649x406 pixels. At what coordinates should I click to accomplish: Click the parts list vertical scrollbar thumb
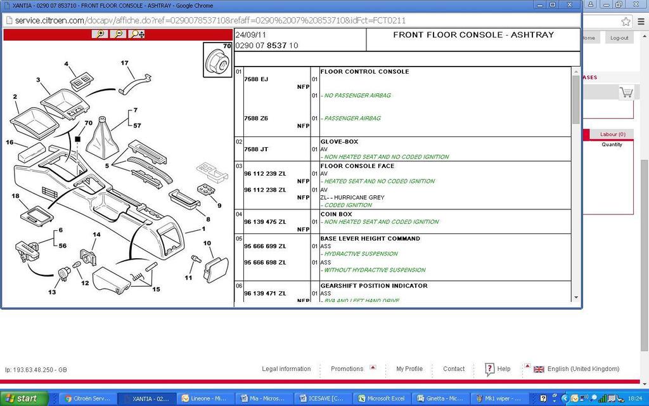[575, 100]
